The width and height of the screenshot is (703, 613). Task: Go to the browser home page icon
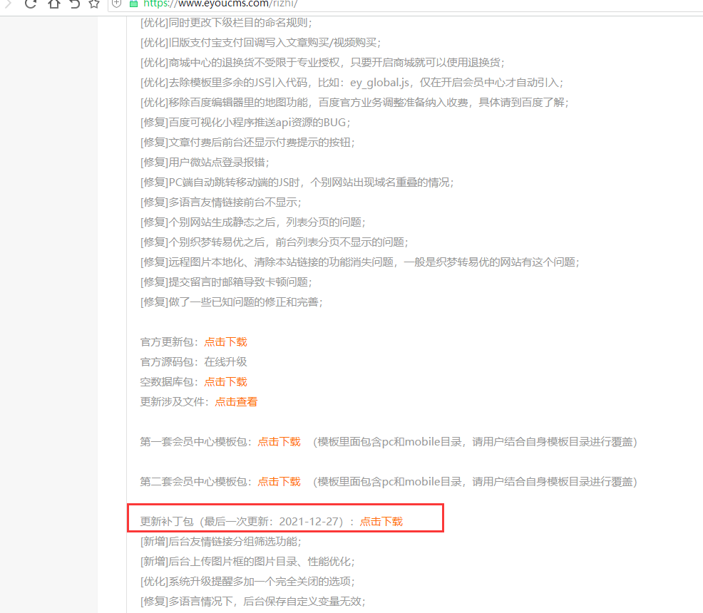point(54,4)
